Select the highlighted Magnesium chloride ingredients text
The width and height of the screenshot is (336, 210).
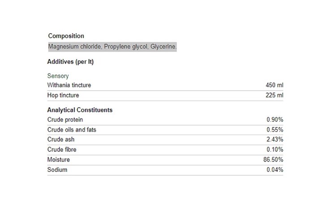[x=112, y=47]
